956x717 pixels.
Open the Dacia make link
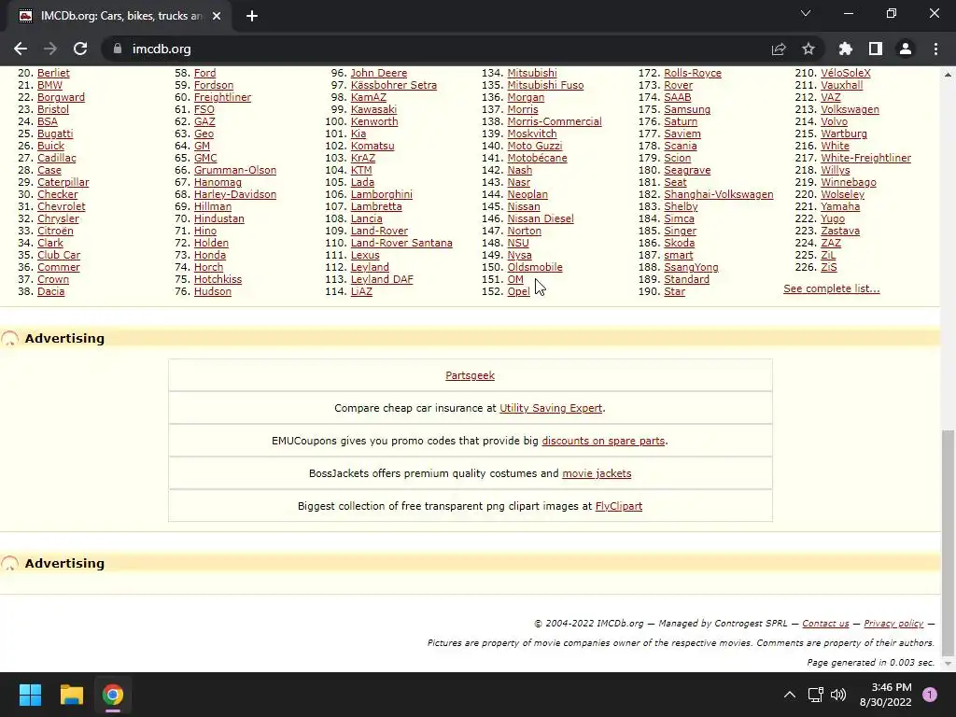coord(50,291)
